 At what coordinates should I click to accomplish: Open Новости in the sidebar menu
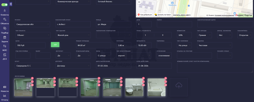[x=5, y=89]
